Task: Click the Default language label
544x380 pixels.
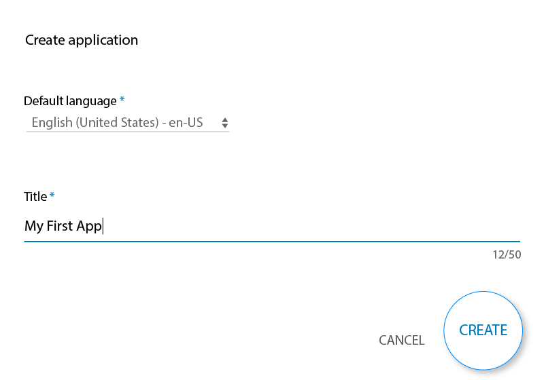Action: click(70, 101)
